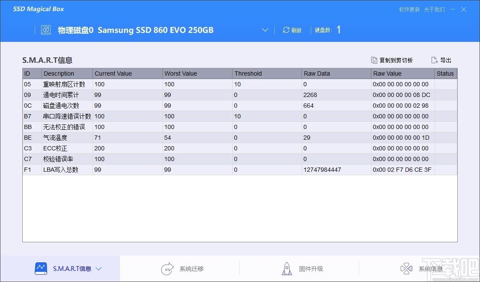Open the software update menu item

point(409,9)
